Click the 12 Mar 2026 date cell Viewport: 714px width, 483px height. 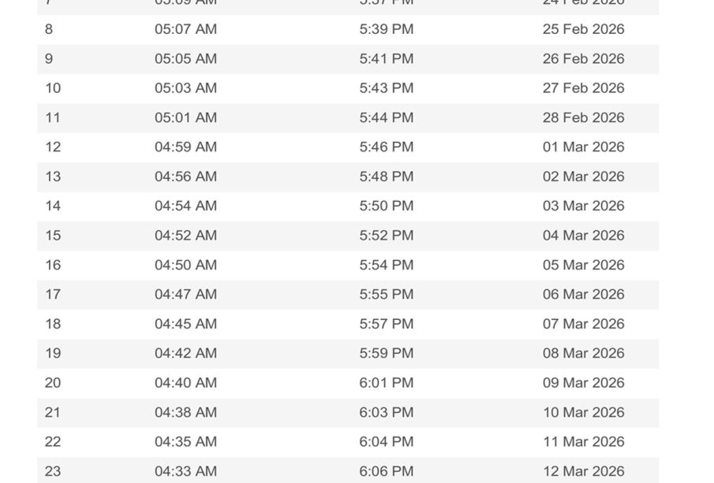(583, 471)
